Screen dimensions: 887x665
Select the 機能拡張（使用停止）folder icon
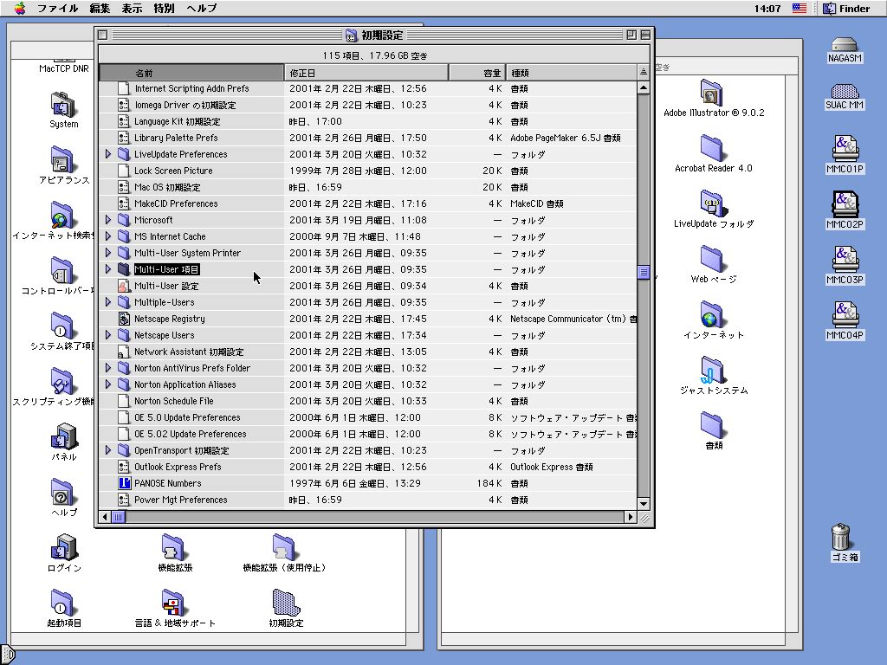click(284, 548)
